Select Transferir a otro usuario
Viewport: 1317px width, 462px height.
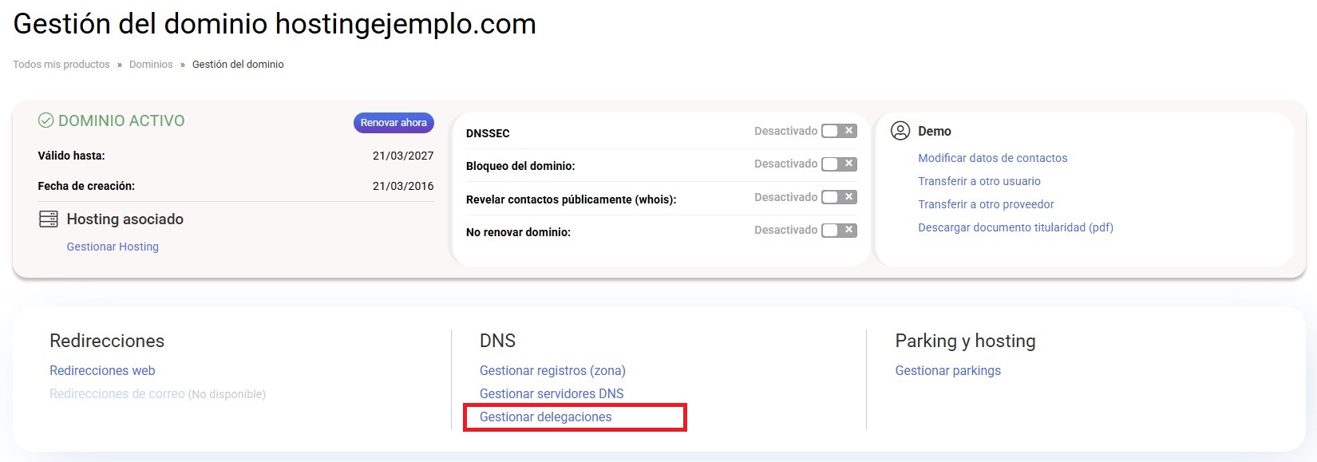click(x=979, y=181)
